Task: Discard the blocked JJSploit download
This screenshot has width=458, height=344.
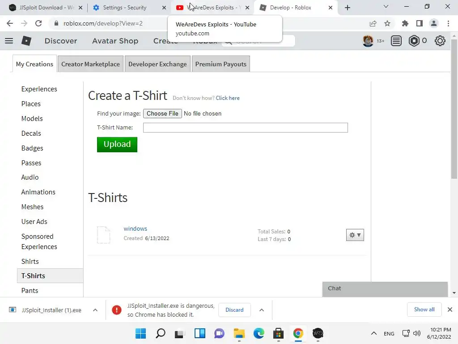Action: 234,310
